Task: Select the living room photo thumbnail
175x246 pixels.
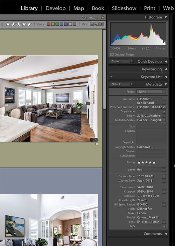Action: (x=49, y=98)
